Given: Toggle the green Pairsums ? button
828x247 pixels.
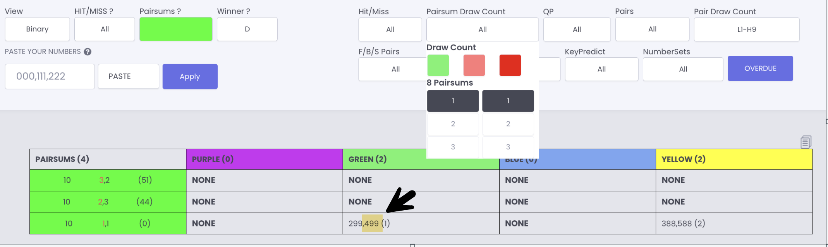Looking at the screenshot, I should pyautogui.click(x=176, y=29).
